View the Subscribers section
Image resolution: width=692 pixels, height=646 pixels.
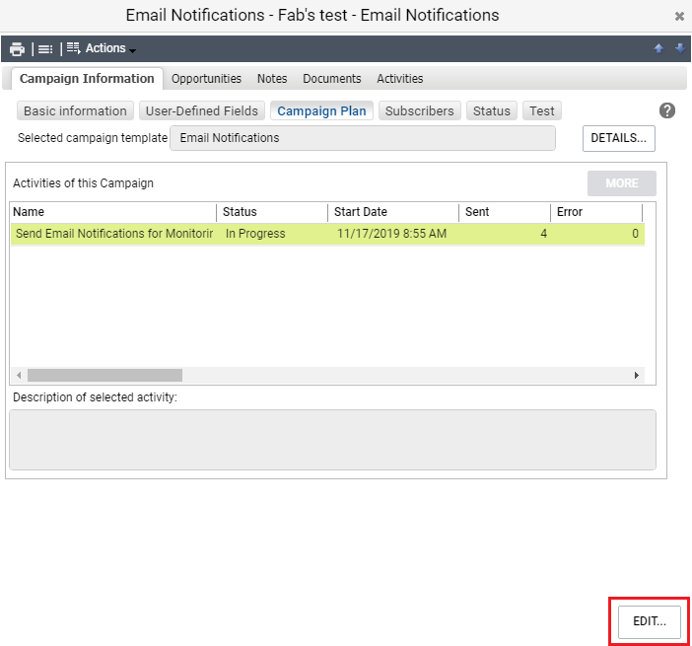click(420, 111)
